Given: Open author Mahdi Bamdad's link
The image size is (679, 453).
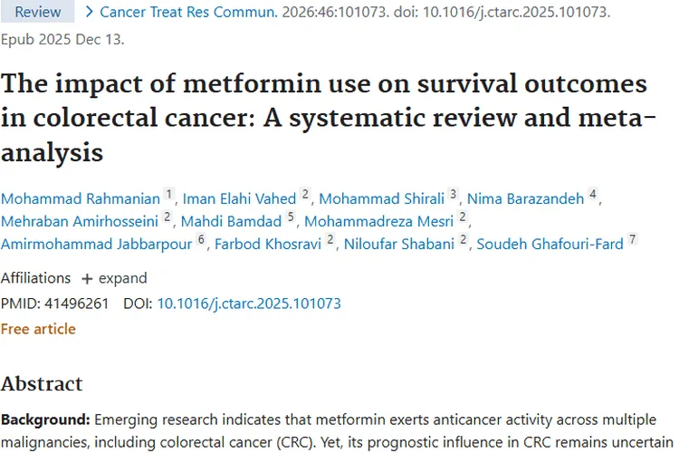Looking at the screenshot, I should [x=230, y=221].
